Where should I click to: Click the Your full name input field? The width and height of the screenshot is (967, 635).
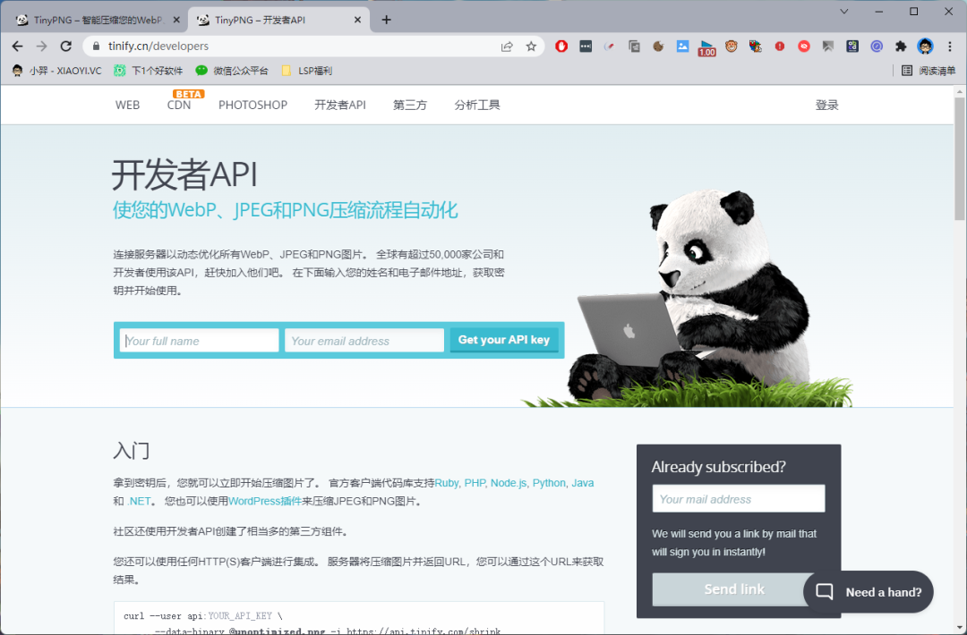tap(198, 340)
